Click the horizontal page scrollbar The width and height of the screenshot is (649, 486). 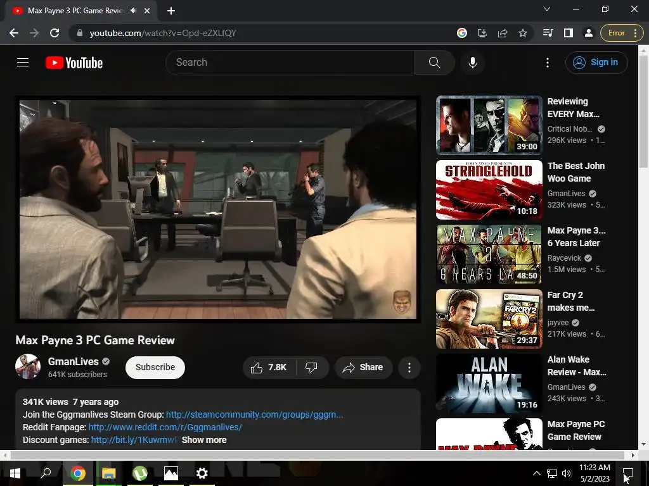(317, 455)
